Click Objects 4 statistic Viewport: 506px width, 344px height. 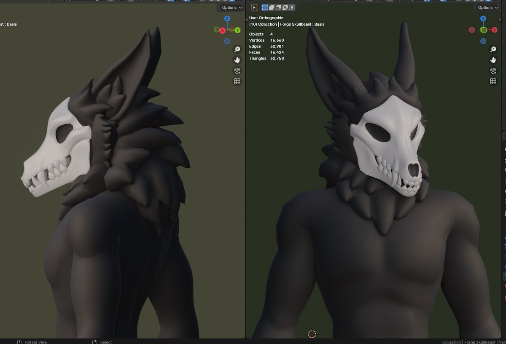[x=261, y=34]
